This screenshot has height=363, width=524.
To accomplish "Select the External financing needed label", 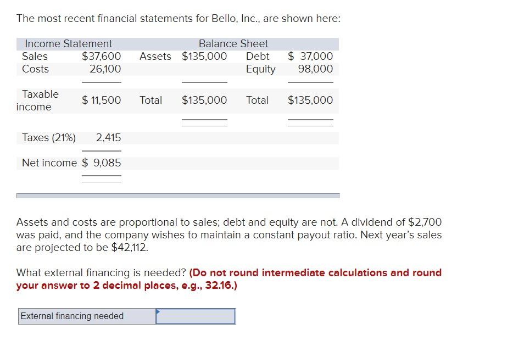I will 70,316.
